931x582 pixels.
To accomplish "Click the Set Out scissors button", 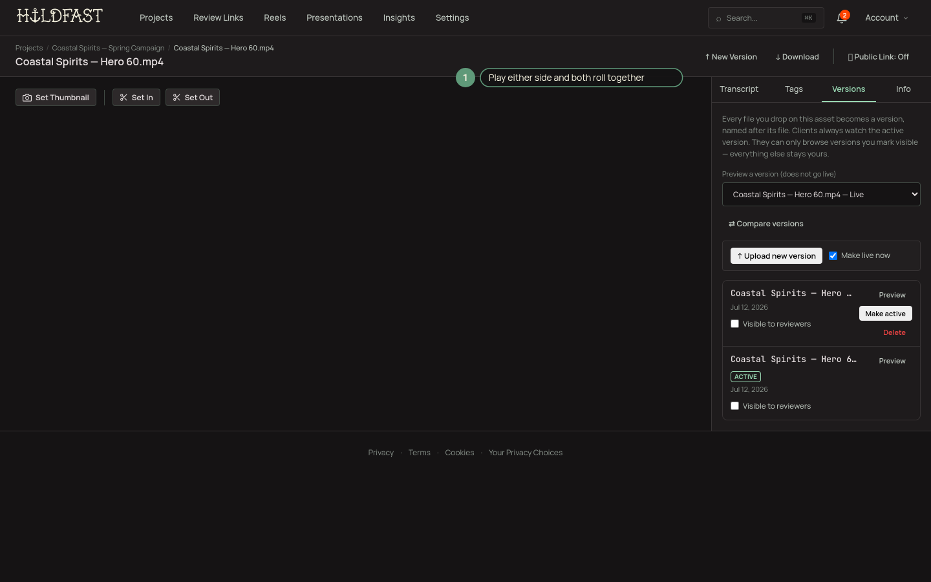I will 193,98.
